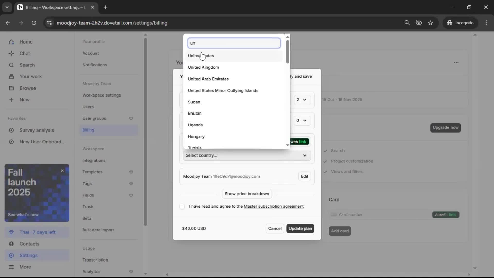Screen dimensions: 494x278
Task: Open More hamburger menu icon
Action: click(x=11, y=267)
